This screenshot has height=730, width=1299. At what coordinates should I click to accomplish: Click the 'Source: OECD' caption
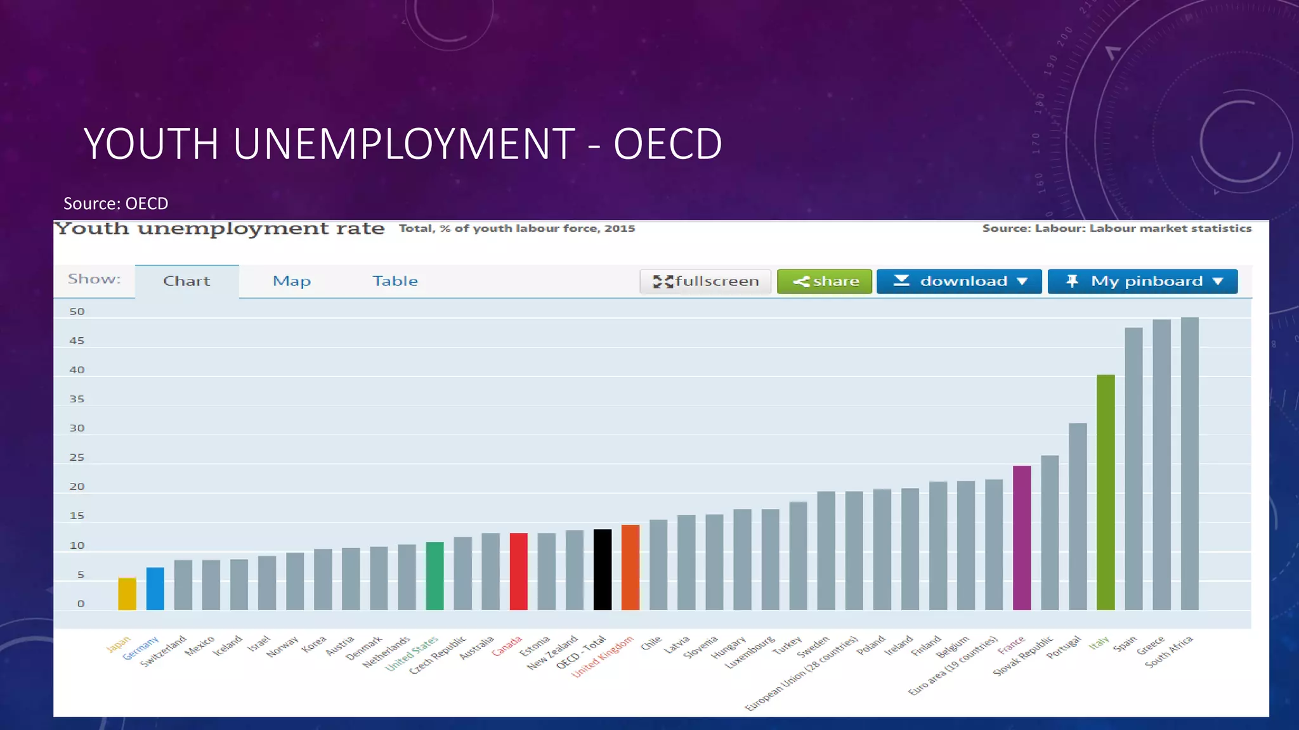click(115, 203)
